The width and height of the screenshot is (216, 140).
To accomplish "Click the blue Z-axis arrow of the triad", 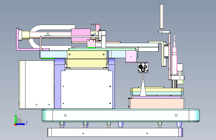I will click(21, 124).
